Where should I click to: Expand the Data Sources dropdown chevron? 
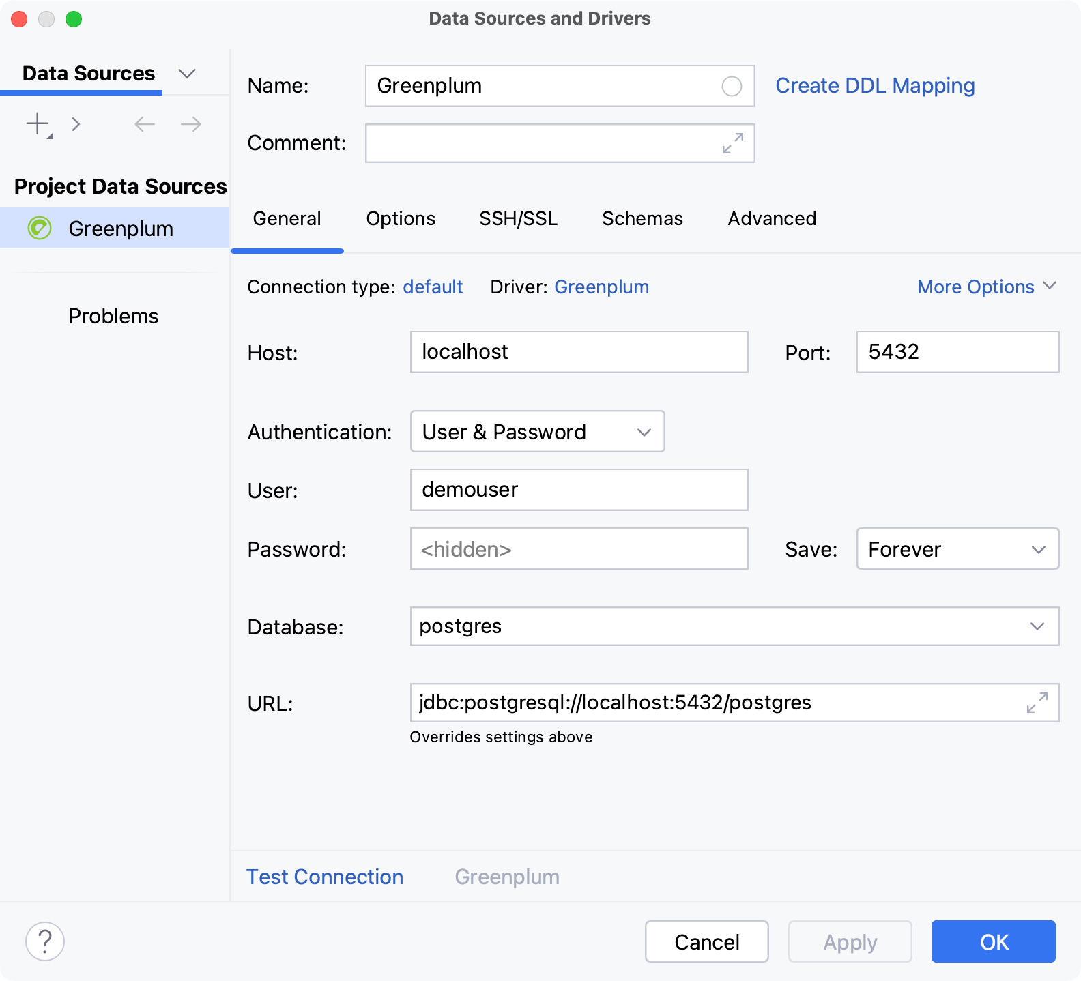186,74
